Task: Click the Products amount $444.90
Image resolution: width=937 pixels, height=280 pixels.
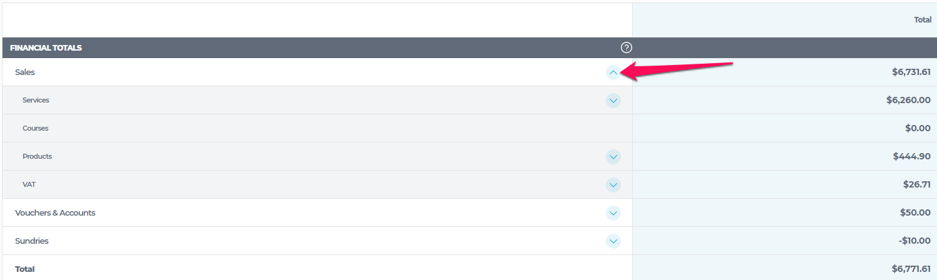Action: pos(912,156)
